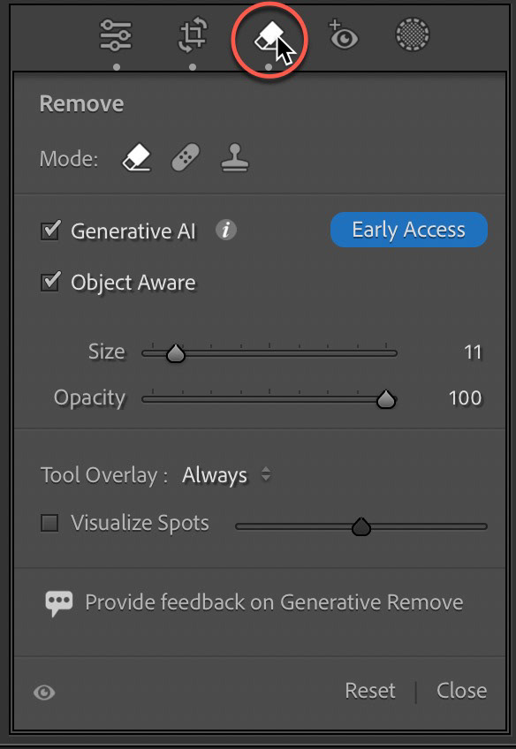
Task: Click the Size slider handle
Action: pos(176,354)
